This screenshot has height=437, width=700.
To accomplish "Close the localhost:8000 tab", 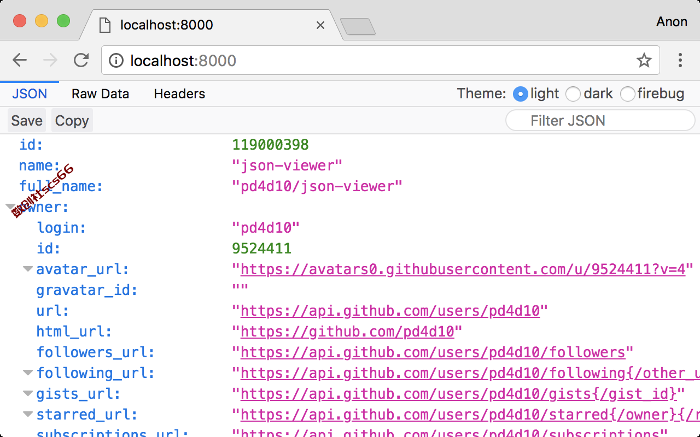I will 320,25.
